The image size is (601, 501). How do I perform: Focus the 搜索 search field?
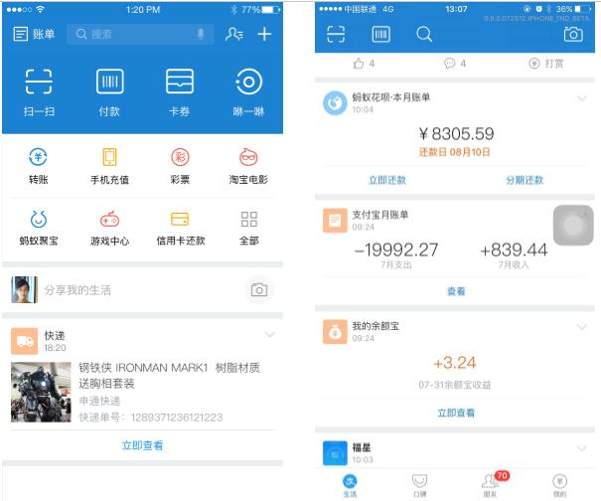click(x=140, y=34)
